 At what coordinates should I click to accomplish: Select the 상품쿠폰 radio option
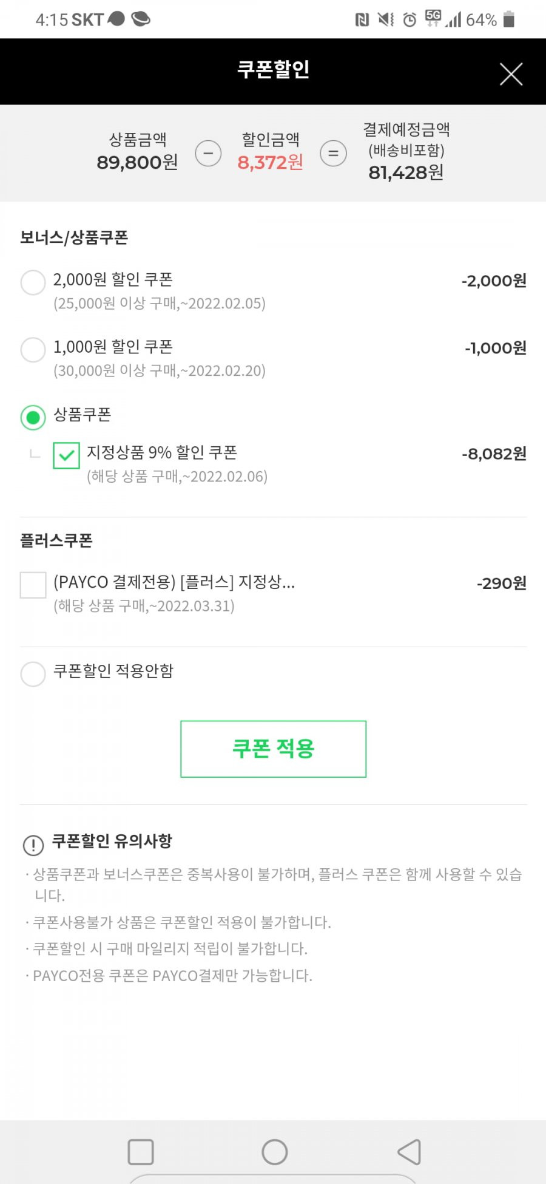pyautogui.click(x=33, y=418)
